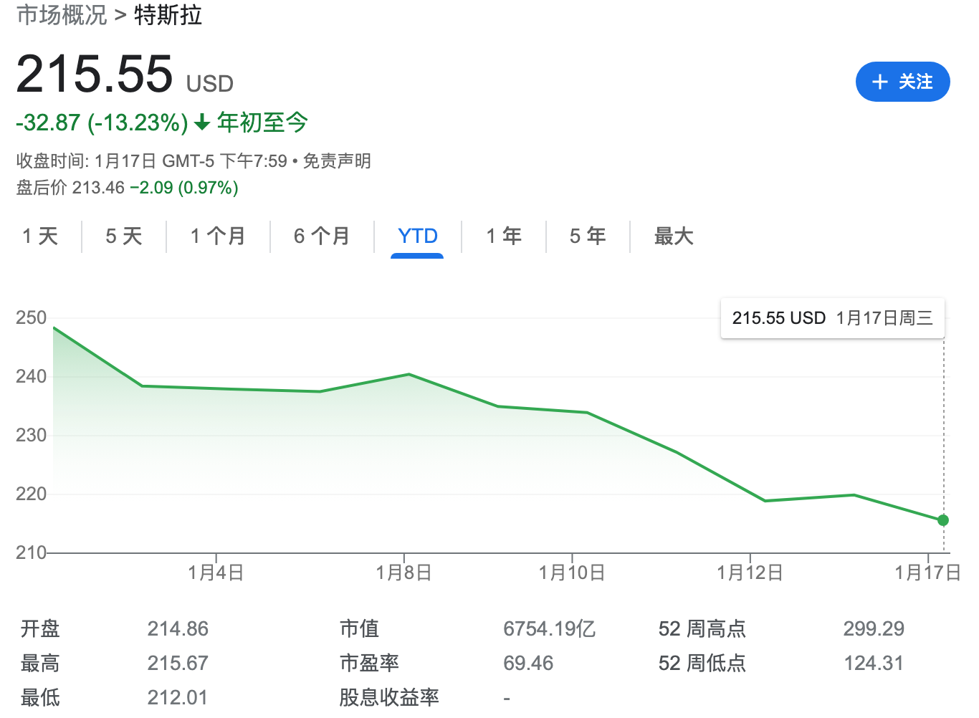Screen dimensions: 979x718
Task: Select the 1 天 time range tab
Action: click(x=40, y=236)
